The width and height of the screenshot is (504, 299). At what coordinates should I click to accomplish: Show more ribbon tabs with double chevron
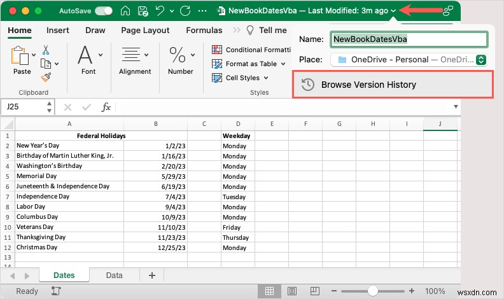tap(237, 30)
